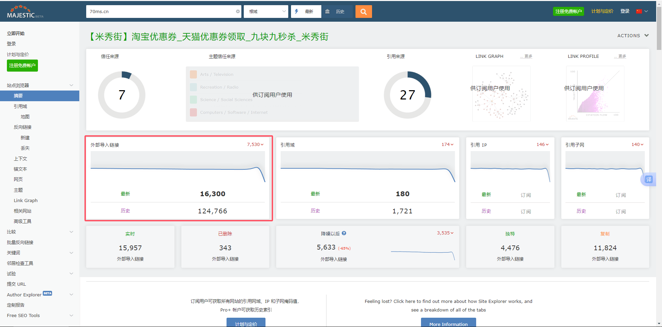
Task: Open 新建 under 反向链接 in sidebar
Action: coord(25,138)
